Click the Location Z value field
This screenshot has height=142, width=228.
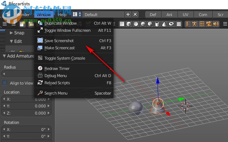26,113
